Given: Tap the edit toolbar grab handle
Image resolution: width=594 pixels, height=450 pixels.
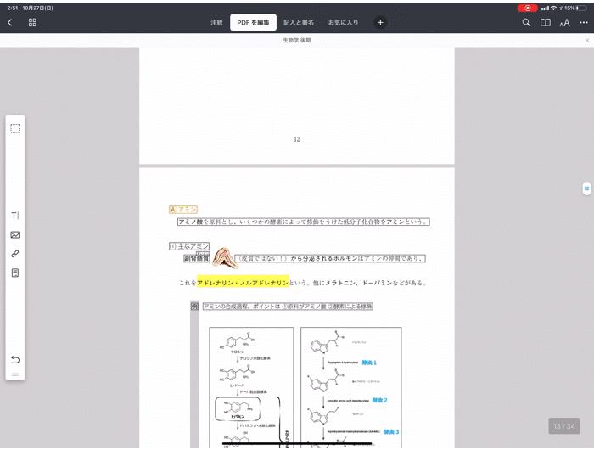Looking at the screenshot, I should (15, 374).
